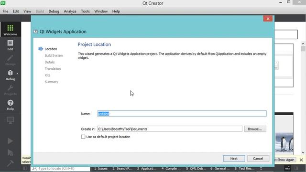Open Help mode in sidebar
The height and width of the screenshot is (172, 306).
coord(11,105)
